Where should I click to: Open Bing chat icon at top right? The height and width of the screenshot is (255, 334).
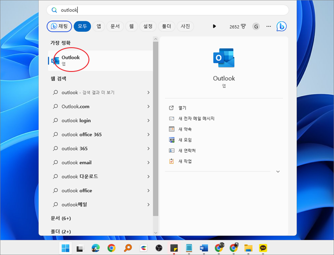pos(281,26)
